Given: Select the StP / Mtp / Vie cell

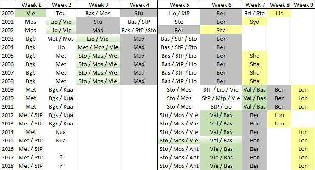Looking at the screenshot, I should pos(221,98).
